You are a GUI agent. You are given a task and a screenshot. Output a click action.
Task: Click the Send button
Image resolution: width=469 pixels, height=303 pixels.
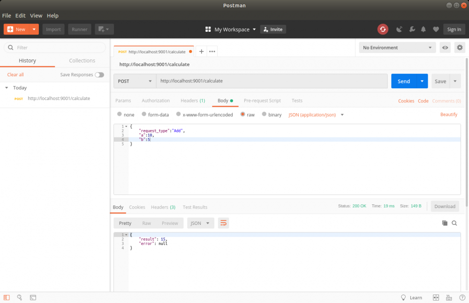click(404, 81)
